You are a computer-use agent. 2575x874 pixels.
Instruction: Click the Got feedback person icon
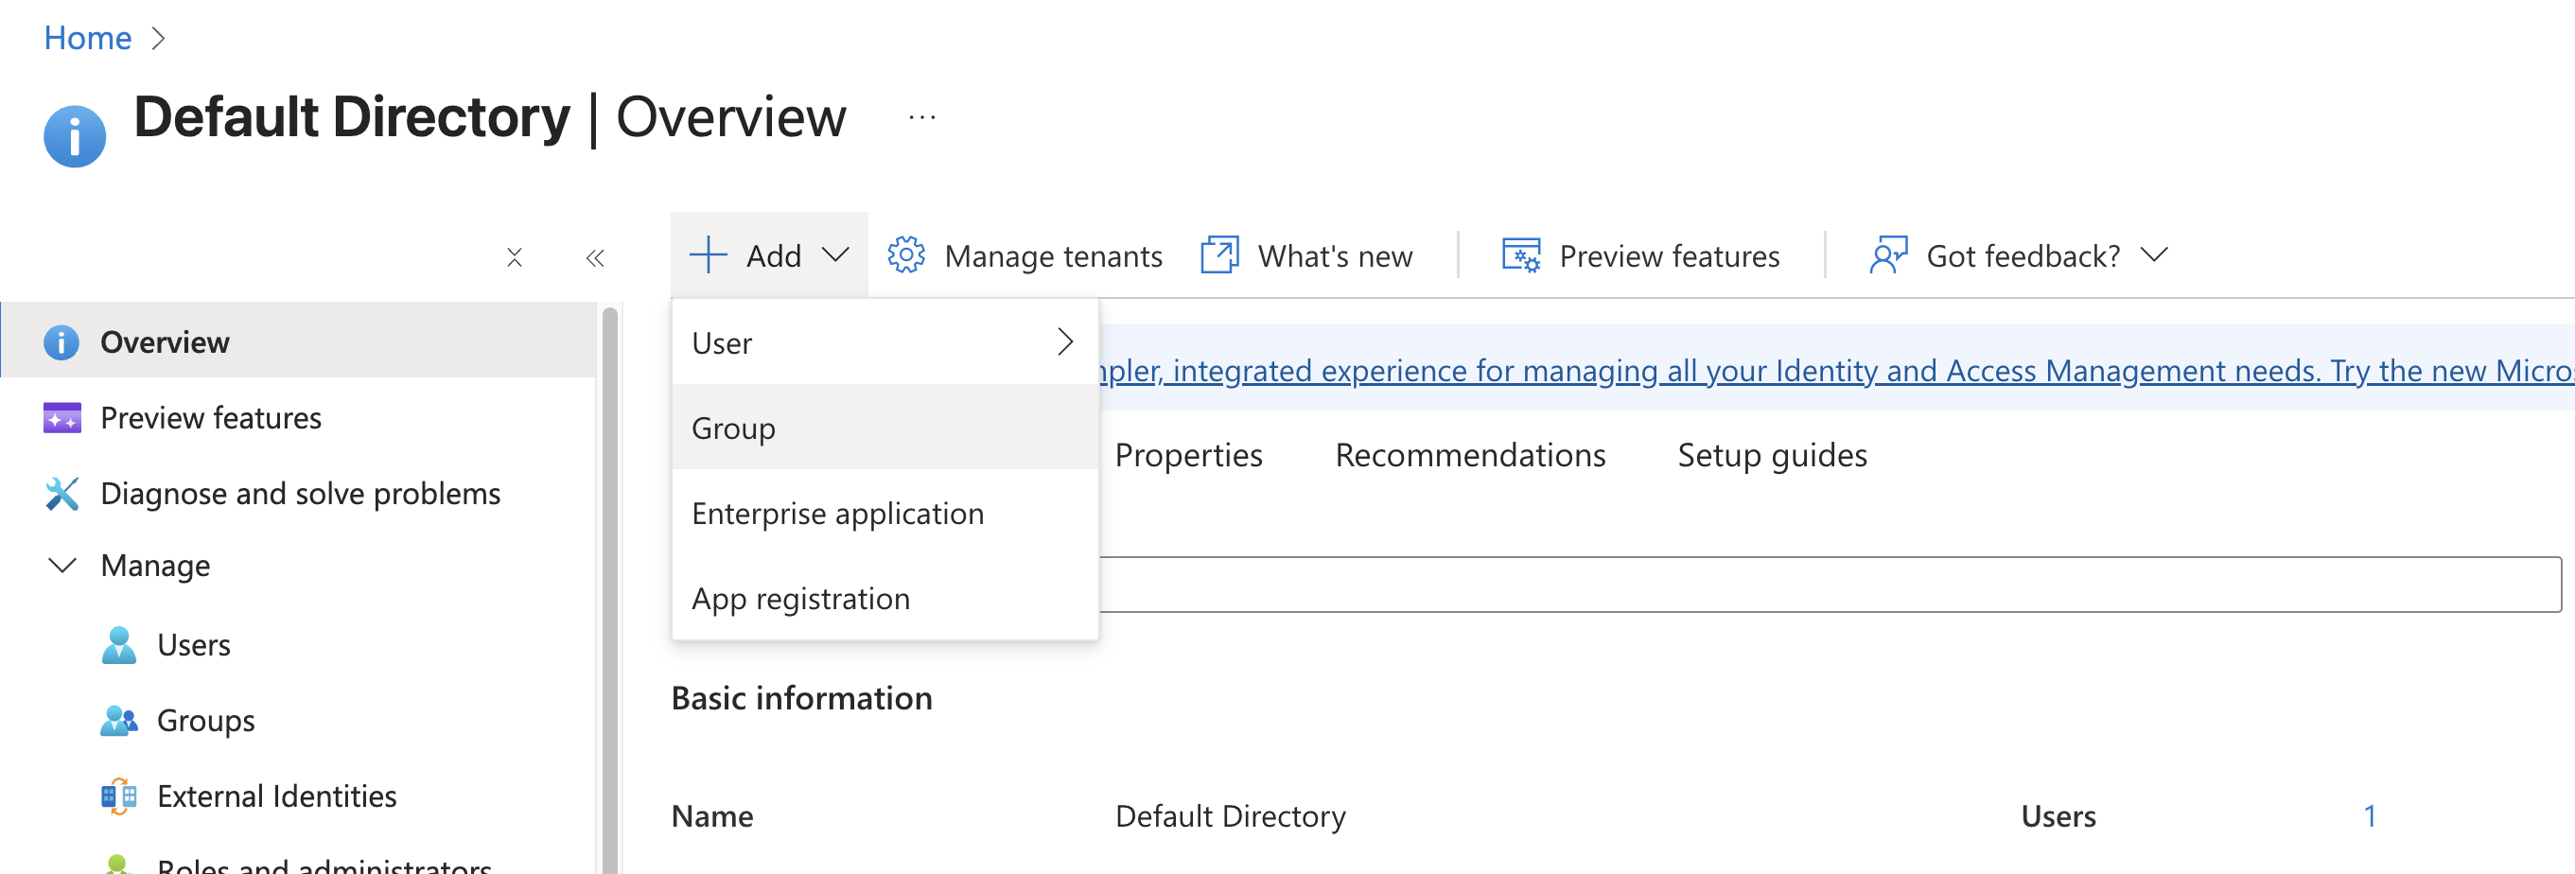click(1887, 256)
